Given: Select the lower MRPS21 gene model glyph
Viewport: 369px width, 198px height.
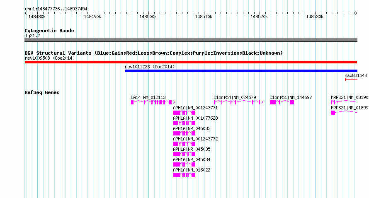Looking at the screenshot, I should tap(344, 113).
